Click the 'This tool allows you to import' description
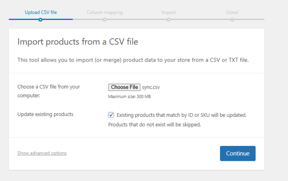Viewport: 288px width, 181px height. [133, 60]
